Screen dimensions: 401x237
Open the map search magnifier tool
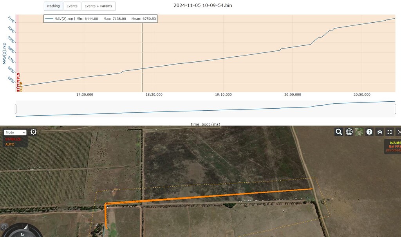click(x=339, y=132)
